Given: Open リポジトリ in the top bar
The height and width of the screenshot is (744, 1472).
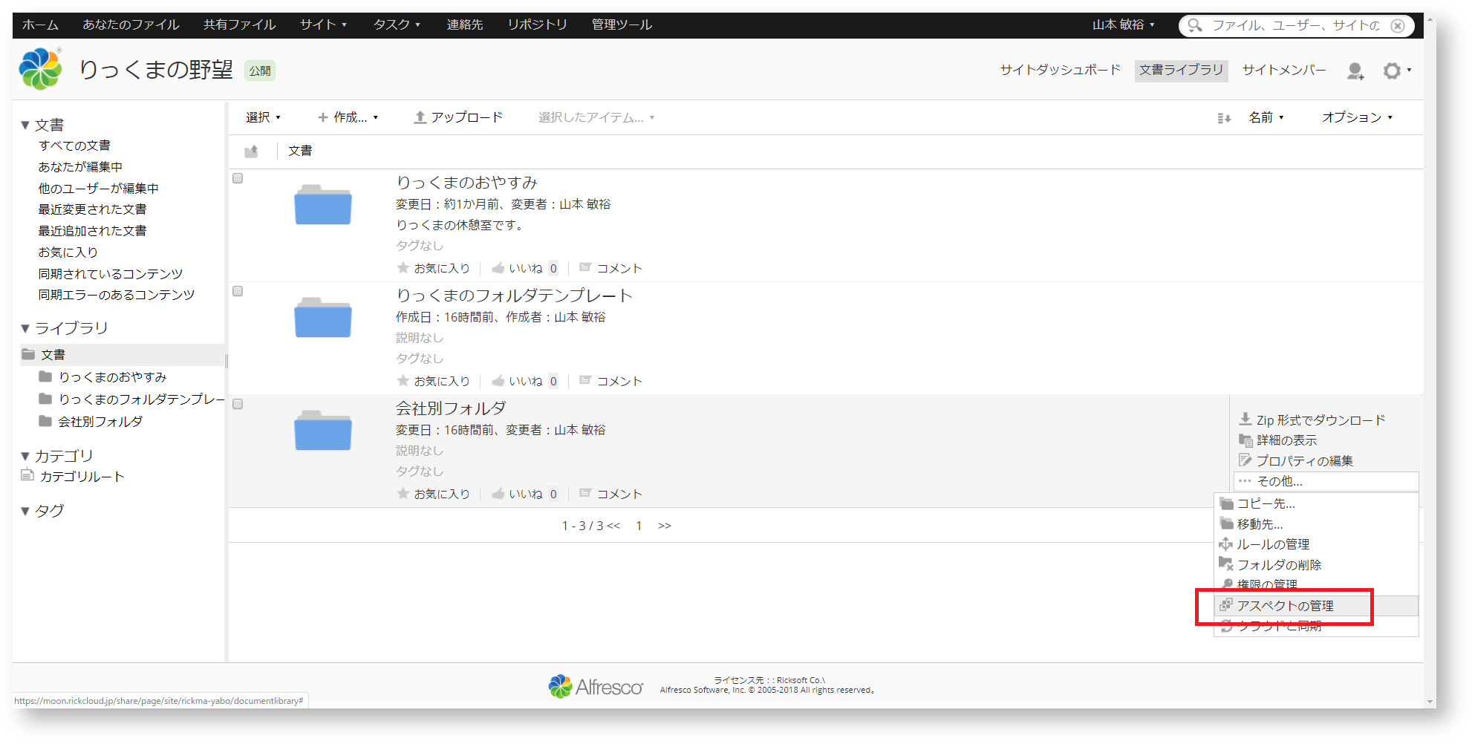Looking at the screenshot, I should [x=537, y=25].
